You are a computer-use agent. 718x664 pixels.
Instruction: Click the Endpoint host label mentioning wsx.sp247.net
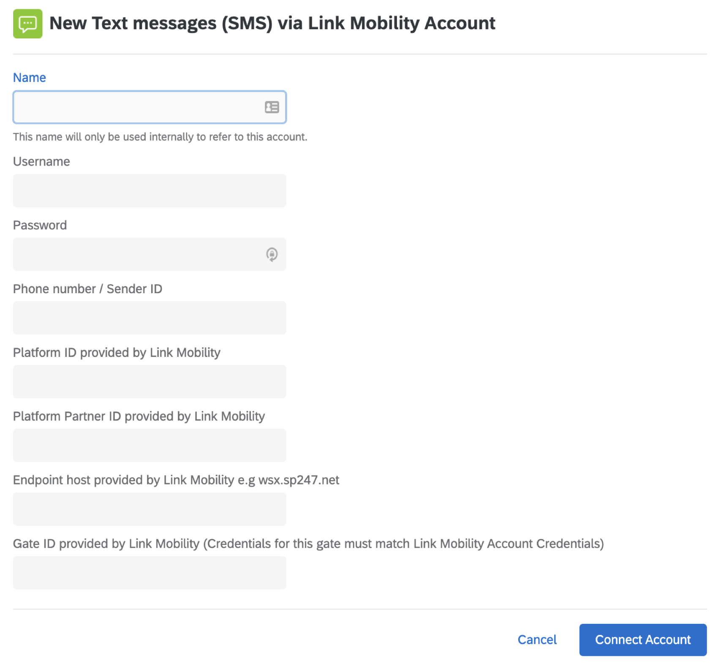click(176, 480)
